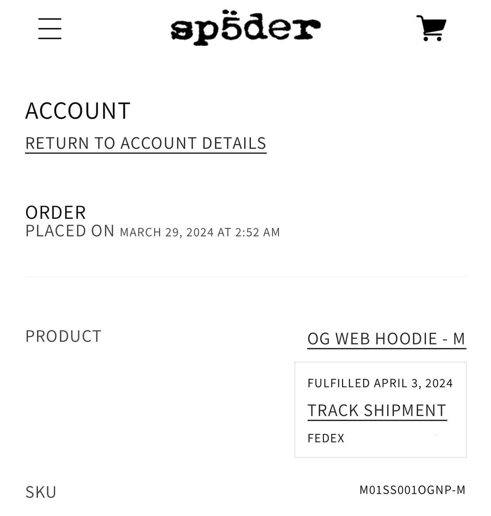Click the sp5der logo
The height and width of the screenshot is (516, 491).
click(x=245, y=27)
